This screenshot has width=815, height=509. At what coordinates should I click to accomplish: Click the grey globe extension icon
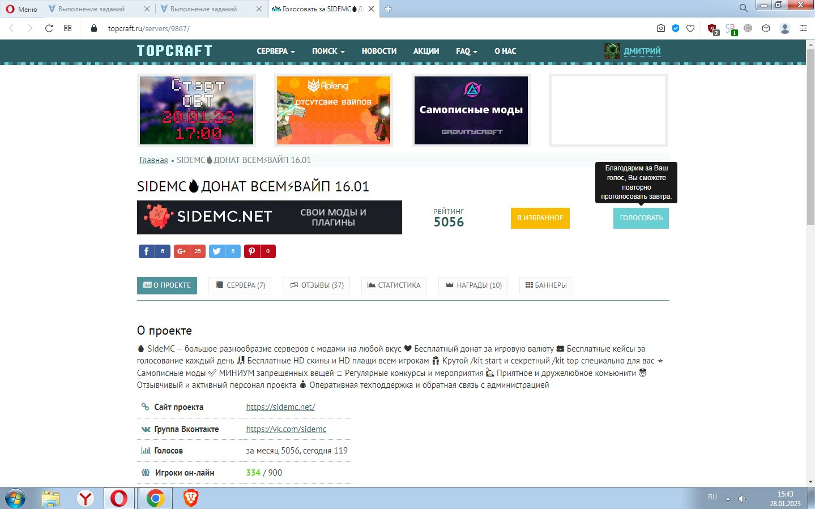(x=748, y=28)
